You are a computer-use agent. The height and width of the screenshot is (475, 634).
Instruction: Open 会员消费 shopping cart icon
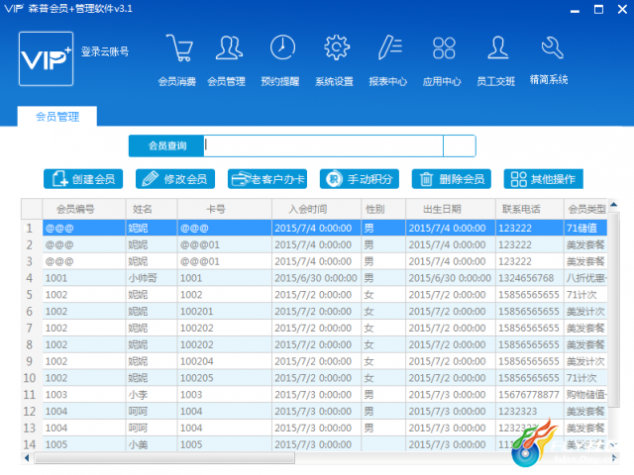[x=178, y=48]
